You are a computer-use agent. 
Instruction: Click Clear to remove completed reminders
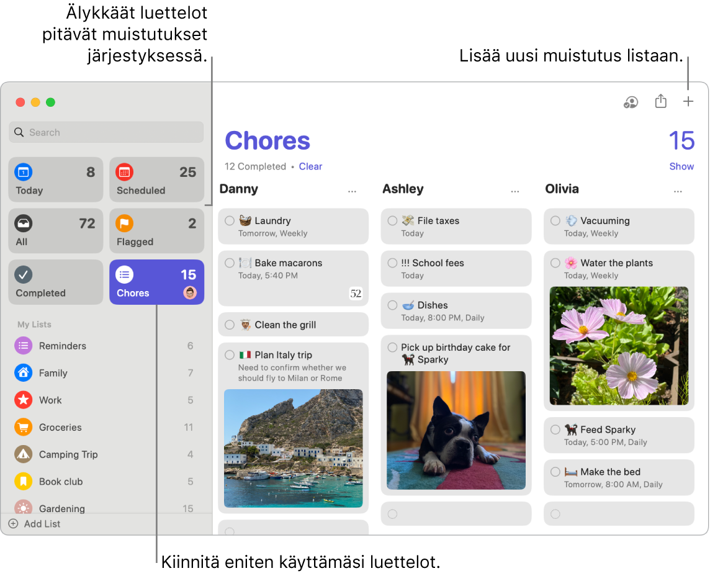tap(310, 166)
